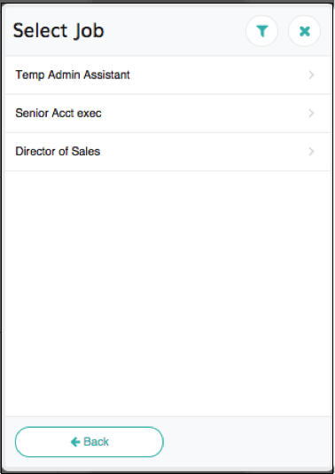This screenshot has width=335, height=474.
Task: Expand chevron next to Senior Acct exec
Action: tap(311, 113)
